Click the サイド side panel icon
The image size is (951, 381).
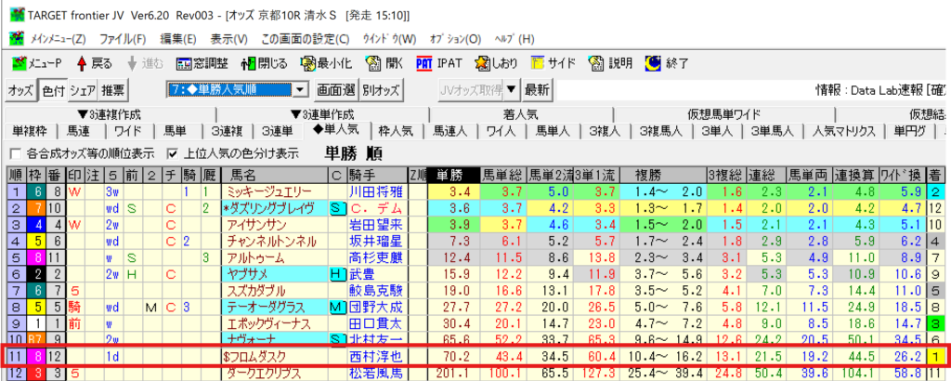pyautogui.click(x=538, y=63)
